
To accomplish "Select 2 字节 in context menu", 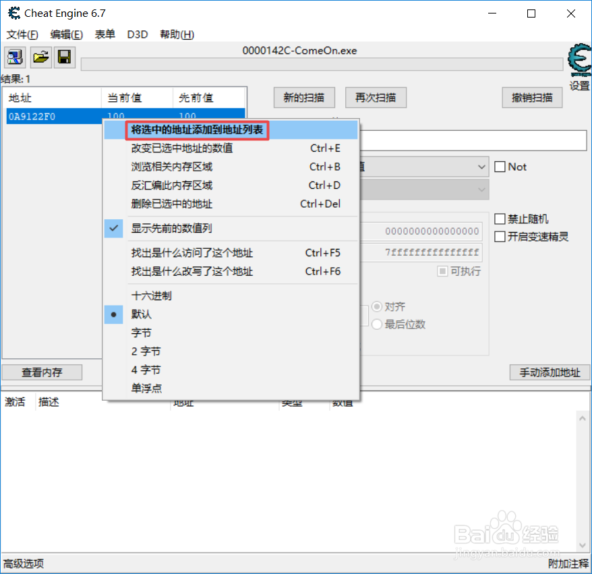I will pyautogui.click(x=231, y=351).
